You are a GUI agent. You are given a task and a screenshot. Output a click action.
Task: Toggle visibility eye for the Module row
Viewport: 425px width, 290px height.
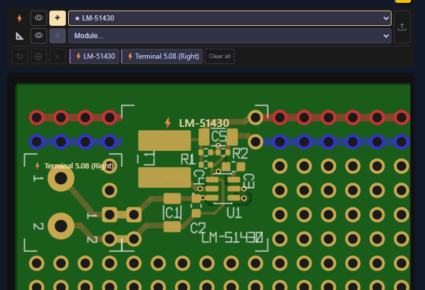click(38, 36)
